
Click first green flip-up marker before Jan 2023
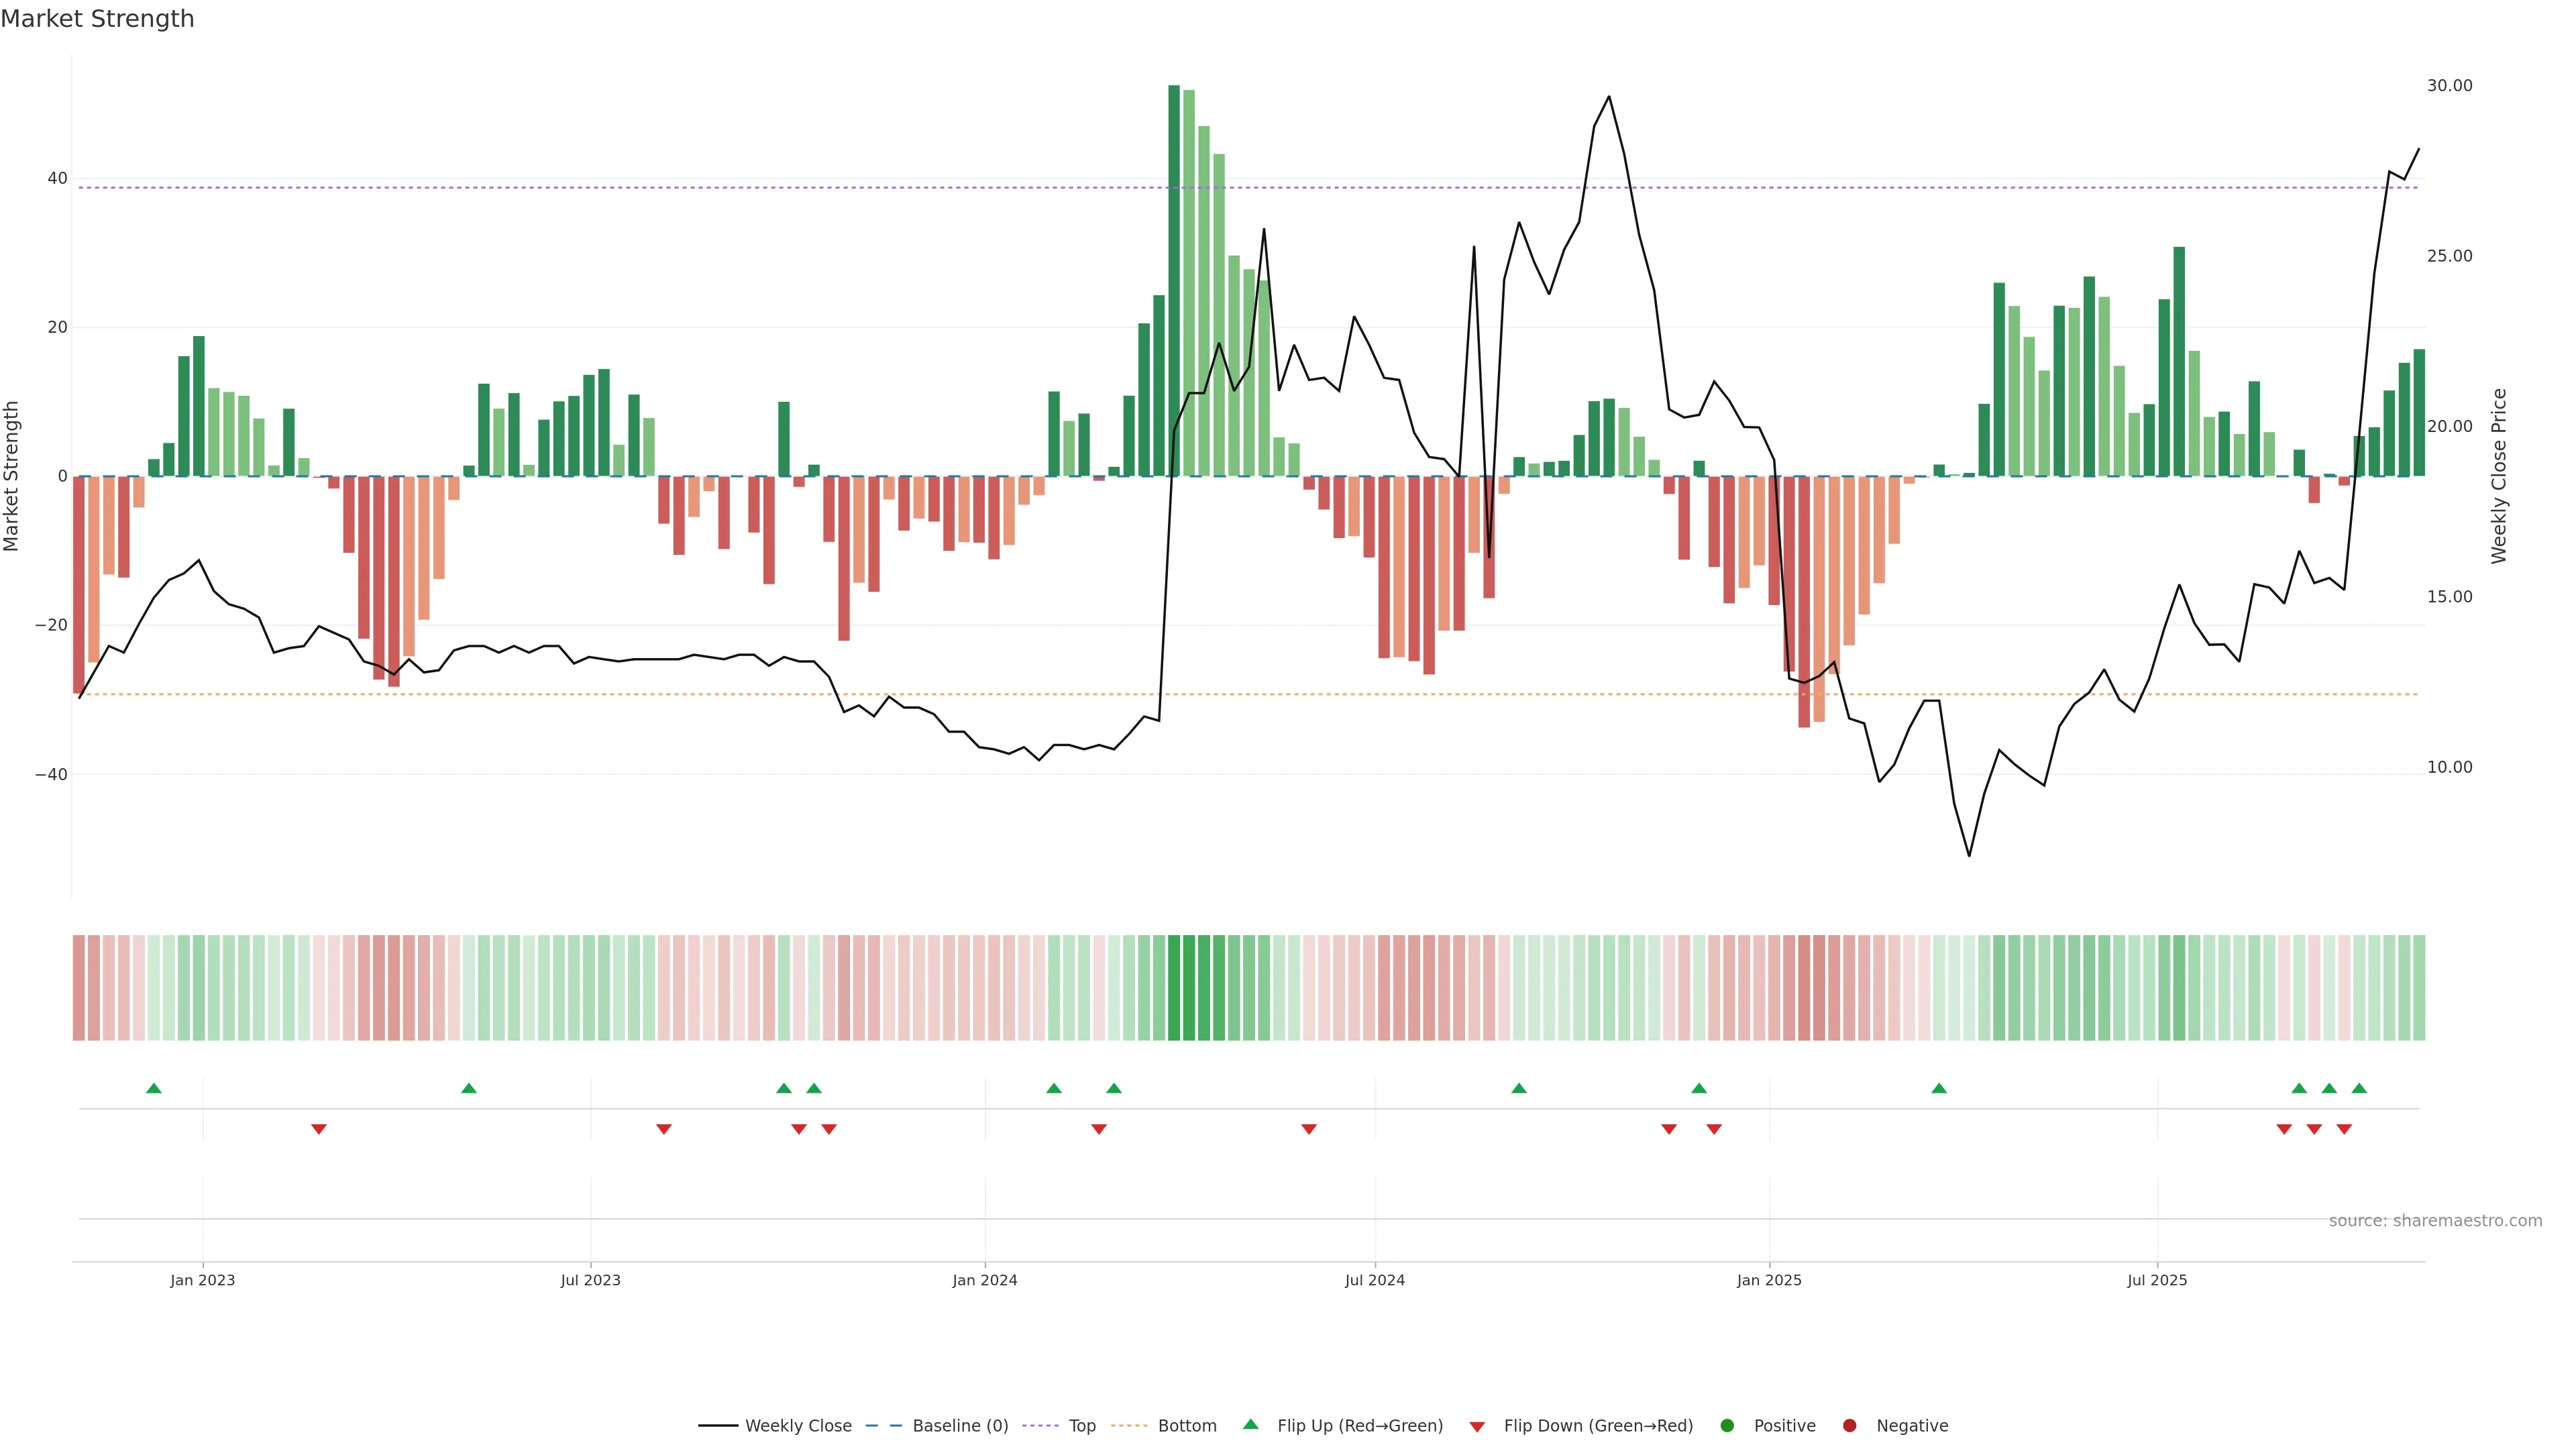pyautogui.click(x=154, y=1088)
